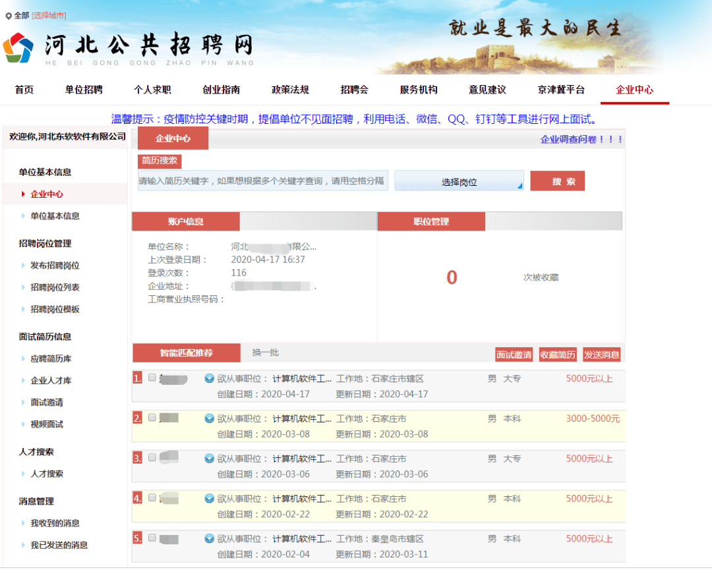Click blue arrow icon in candidate row 5
Viewport: 712px width, 570px height.
[210, 538]
